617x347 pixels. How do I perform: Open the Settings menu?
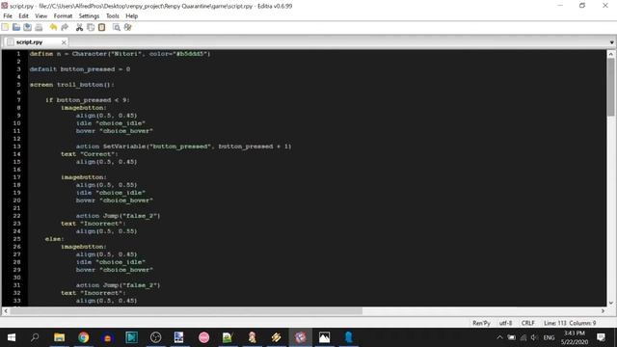(x=89, y=16)
